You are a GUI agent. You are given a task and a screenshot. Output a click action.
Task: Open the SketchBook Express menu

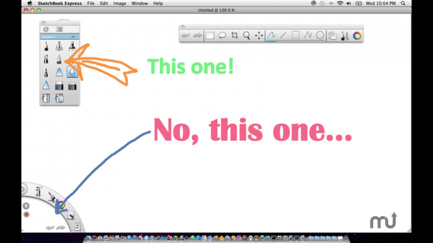[x=60, y=3]
